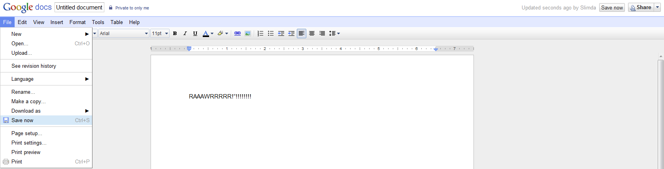The width and height of the screenshot is (664, 169).
Task: Choose Upload... from File menu
Action: click(46, 53)
